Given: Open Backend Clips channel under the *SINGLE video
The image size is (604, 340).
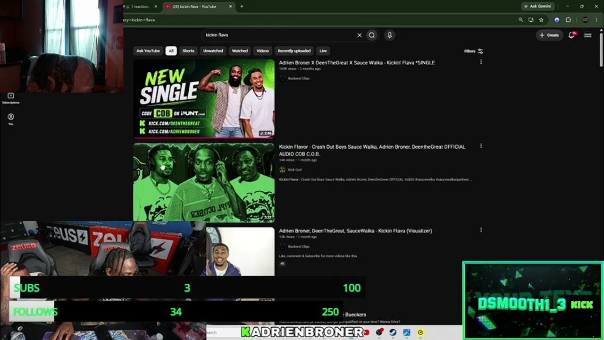Looking at the screenshot, I should pyautogui.click(x=299, y=78).
